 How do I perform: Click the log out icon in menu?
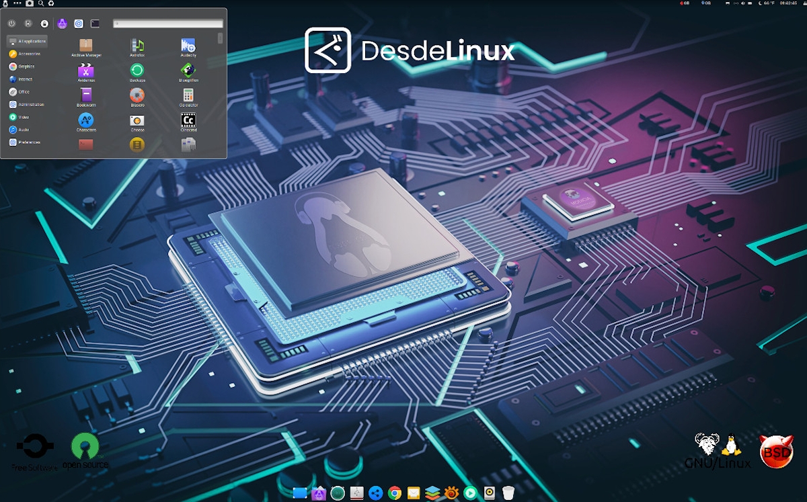click(28, 24)
